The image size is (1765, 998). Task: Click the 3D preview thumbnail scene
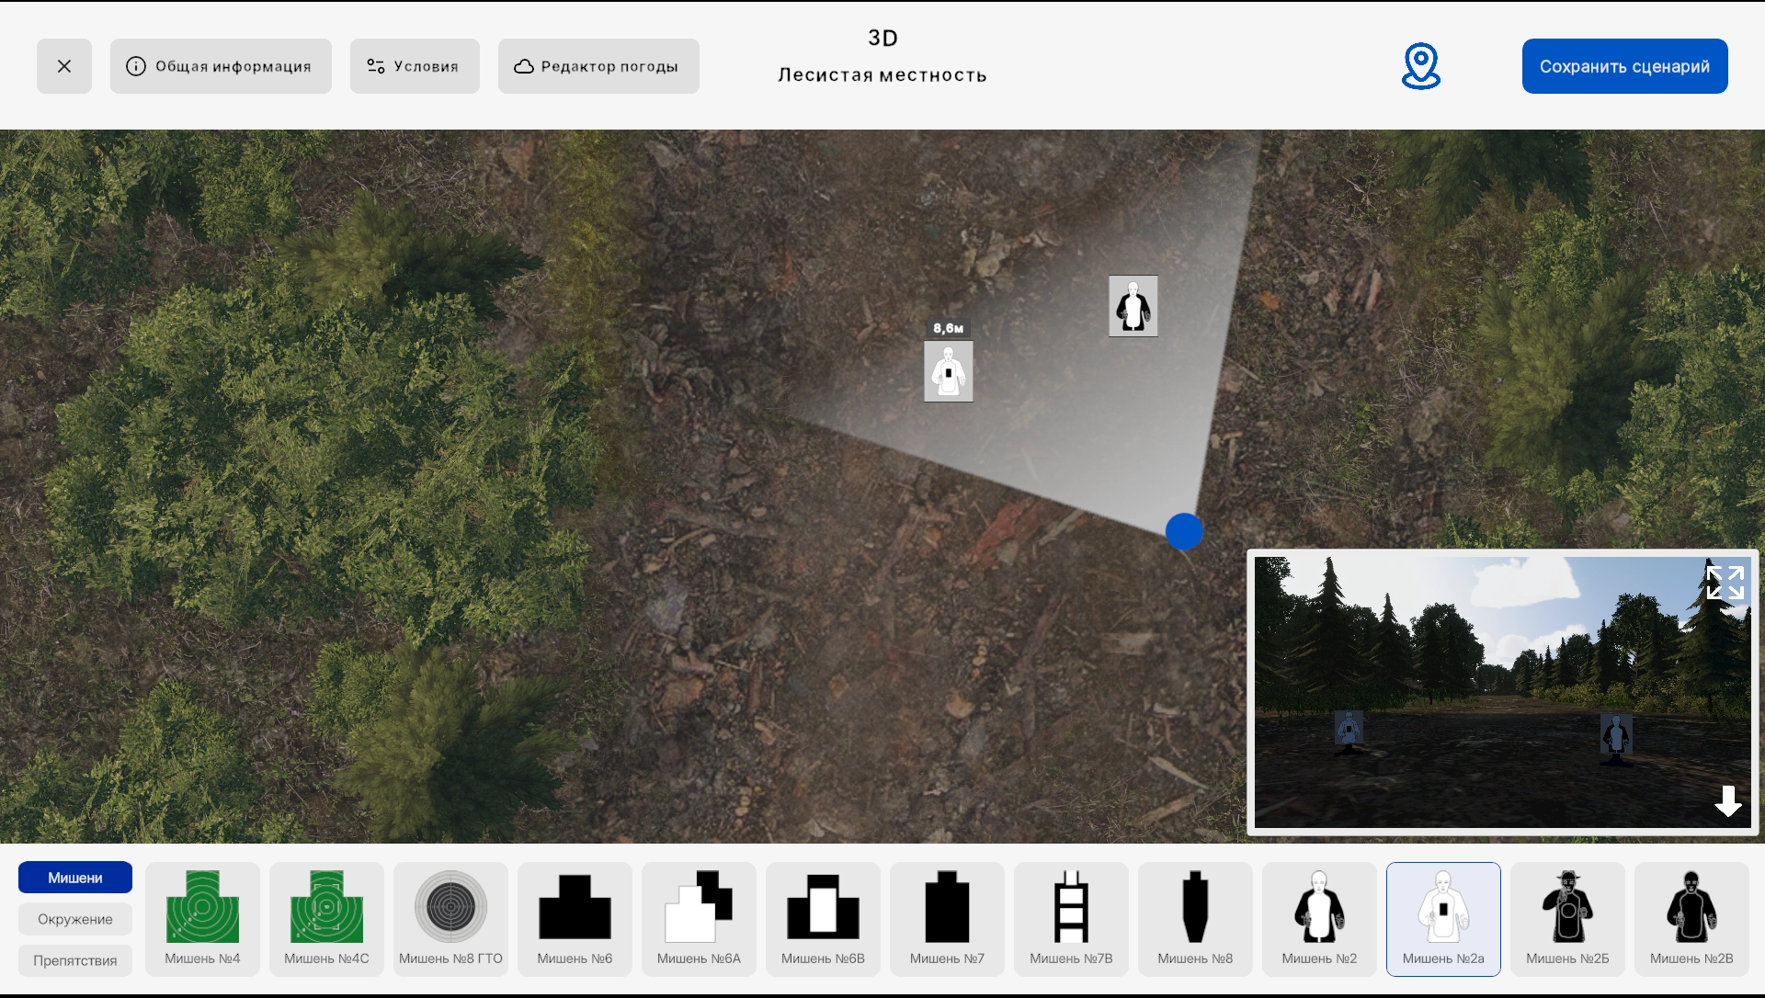click(1502, 692)
